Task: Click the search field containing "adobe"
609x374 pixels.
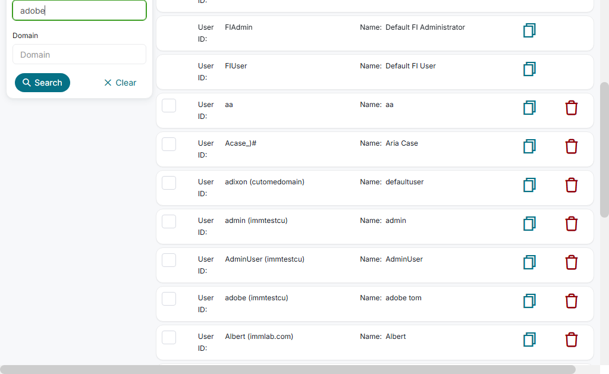Action: coord(79,10)
